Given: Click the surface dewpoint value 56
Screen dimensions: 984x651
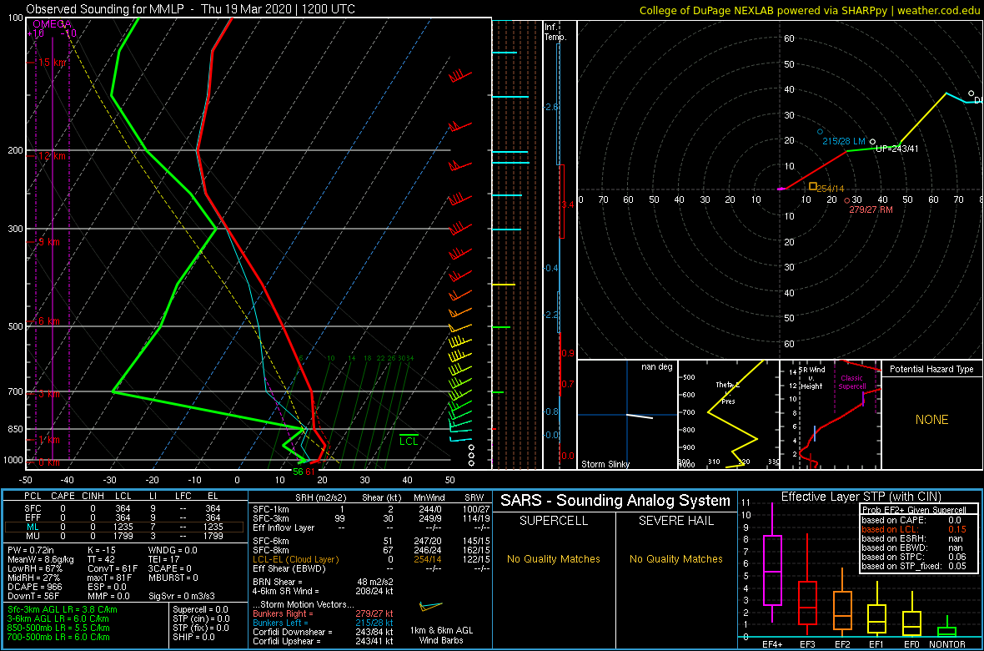Looking at the screenshot, I should 298,472.
